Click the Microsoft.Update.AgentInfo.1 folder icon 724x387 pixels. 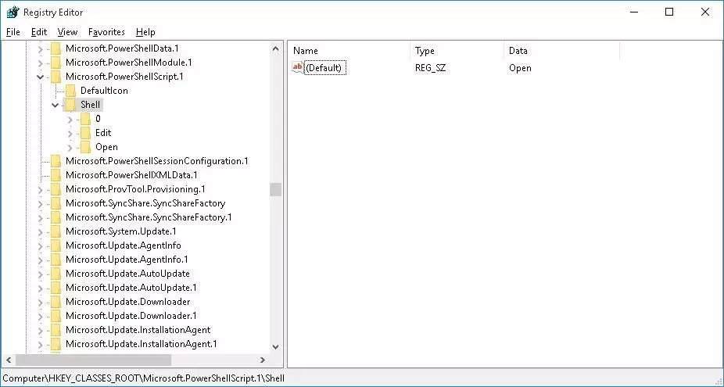(x=56, y=260)
